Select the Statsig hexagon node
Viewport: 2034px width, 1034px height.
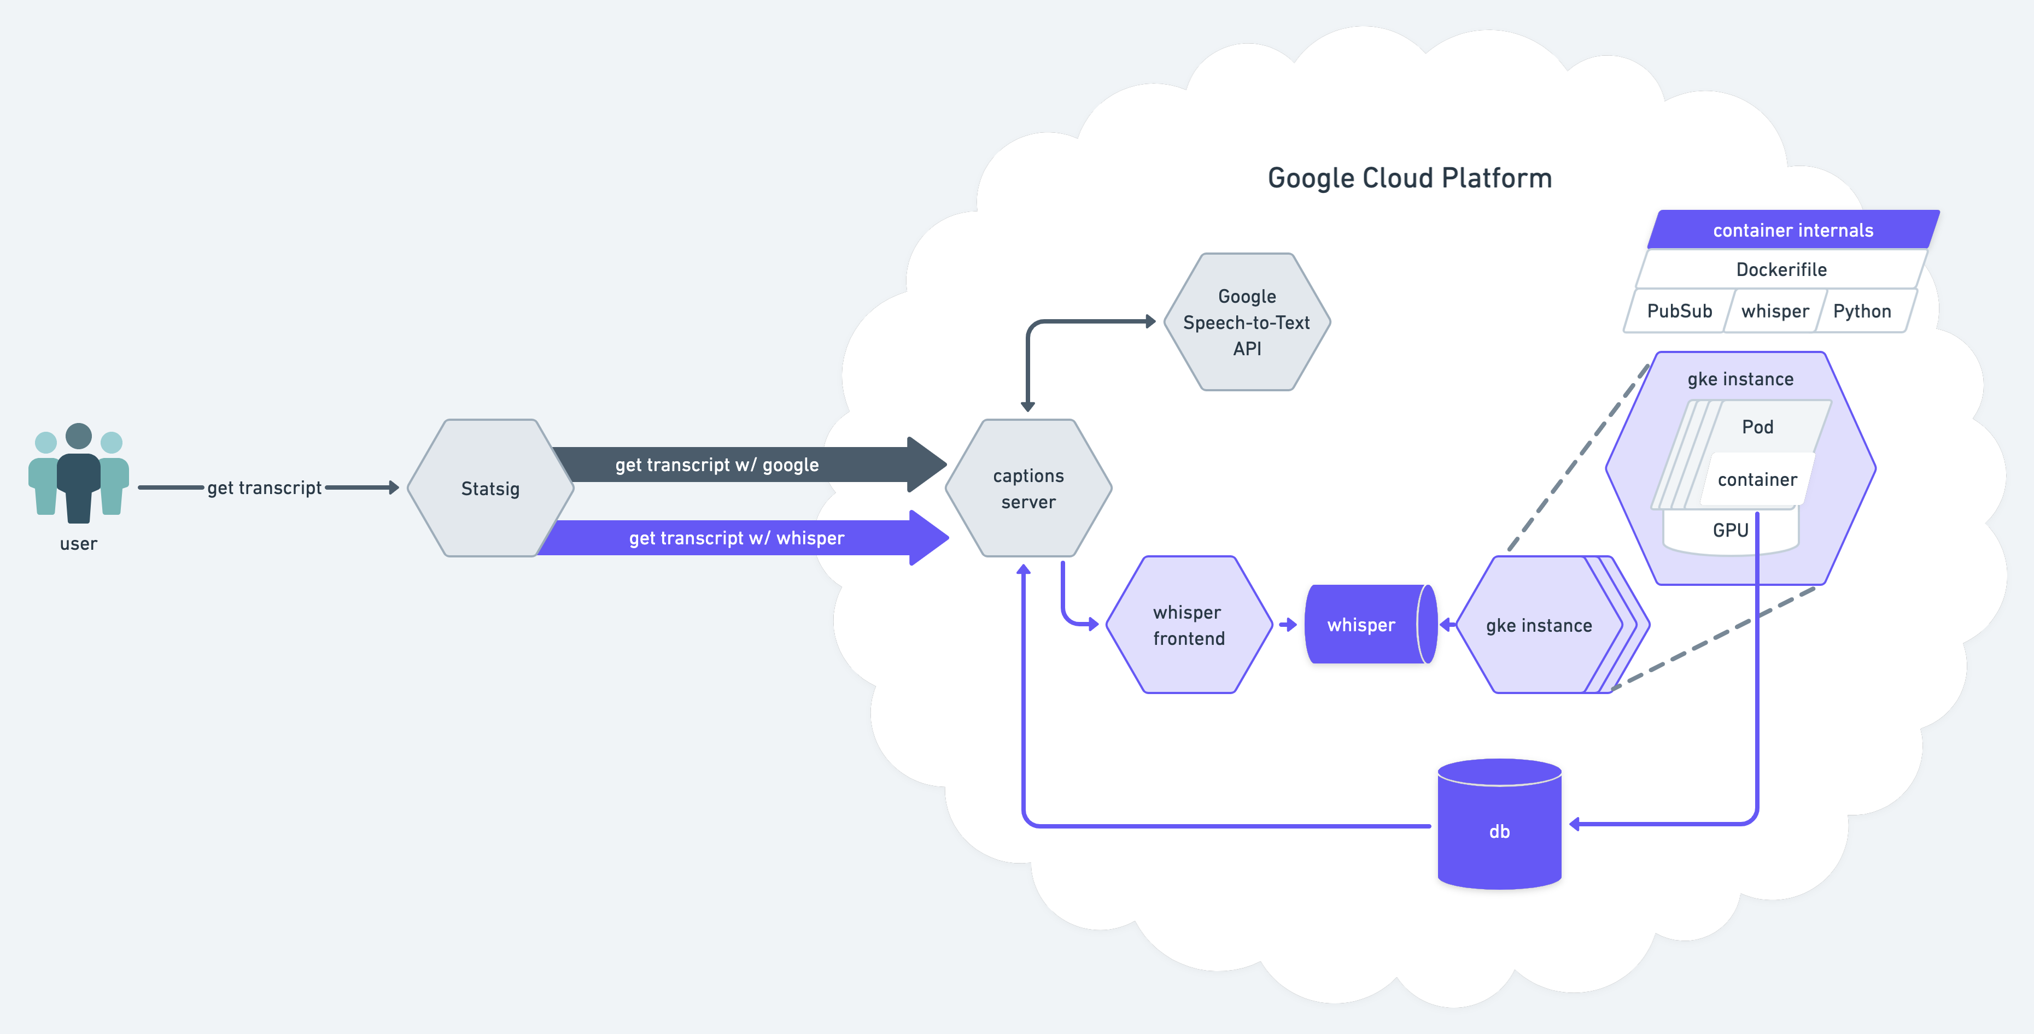[x=490, y=489]
